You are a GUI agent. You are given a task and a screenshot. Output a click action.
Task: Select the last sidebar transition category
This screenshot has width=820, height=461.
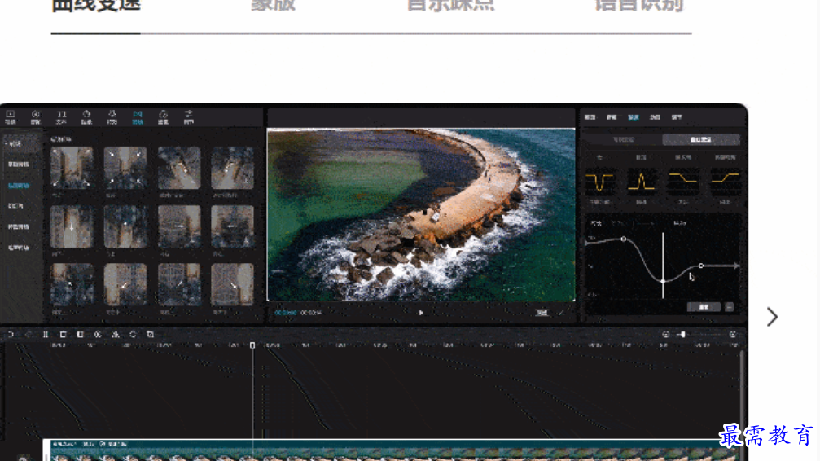(x=18, y=248)
